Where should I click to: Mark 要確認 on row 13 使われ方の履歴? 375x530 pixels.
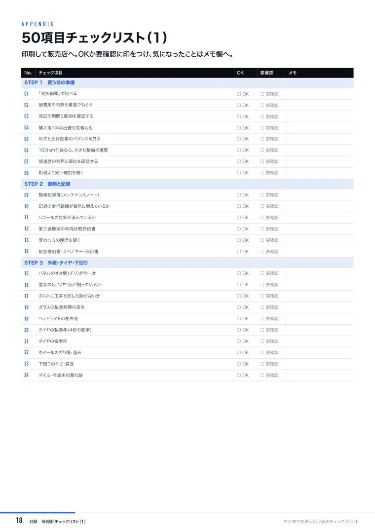pyautogui.click(x=262, y=240)
